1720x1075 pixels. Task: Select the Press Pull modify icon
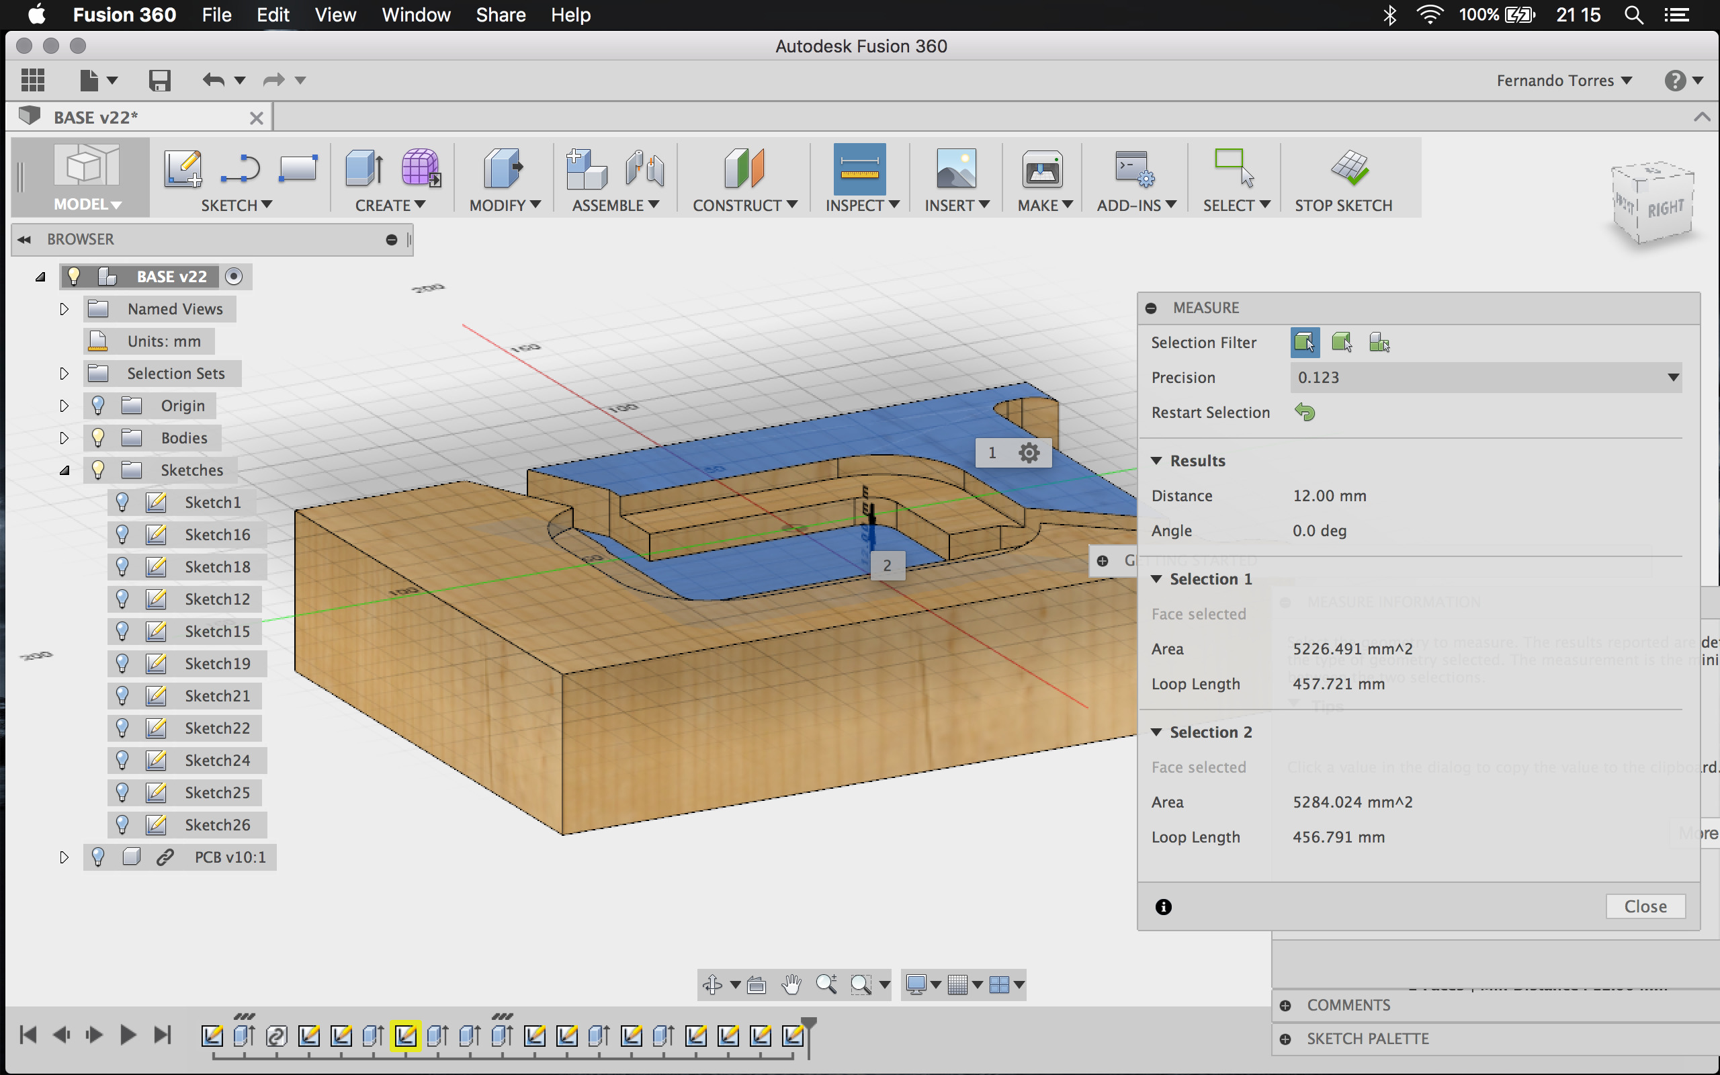[x=503, y=169]
